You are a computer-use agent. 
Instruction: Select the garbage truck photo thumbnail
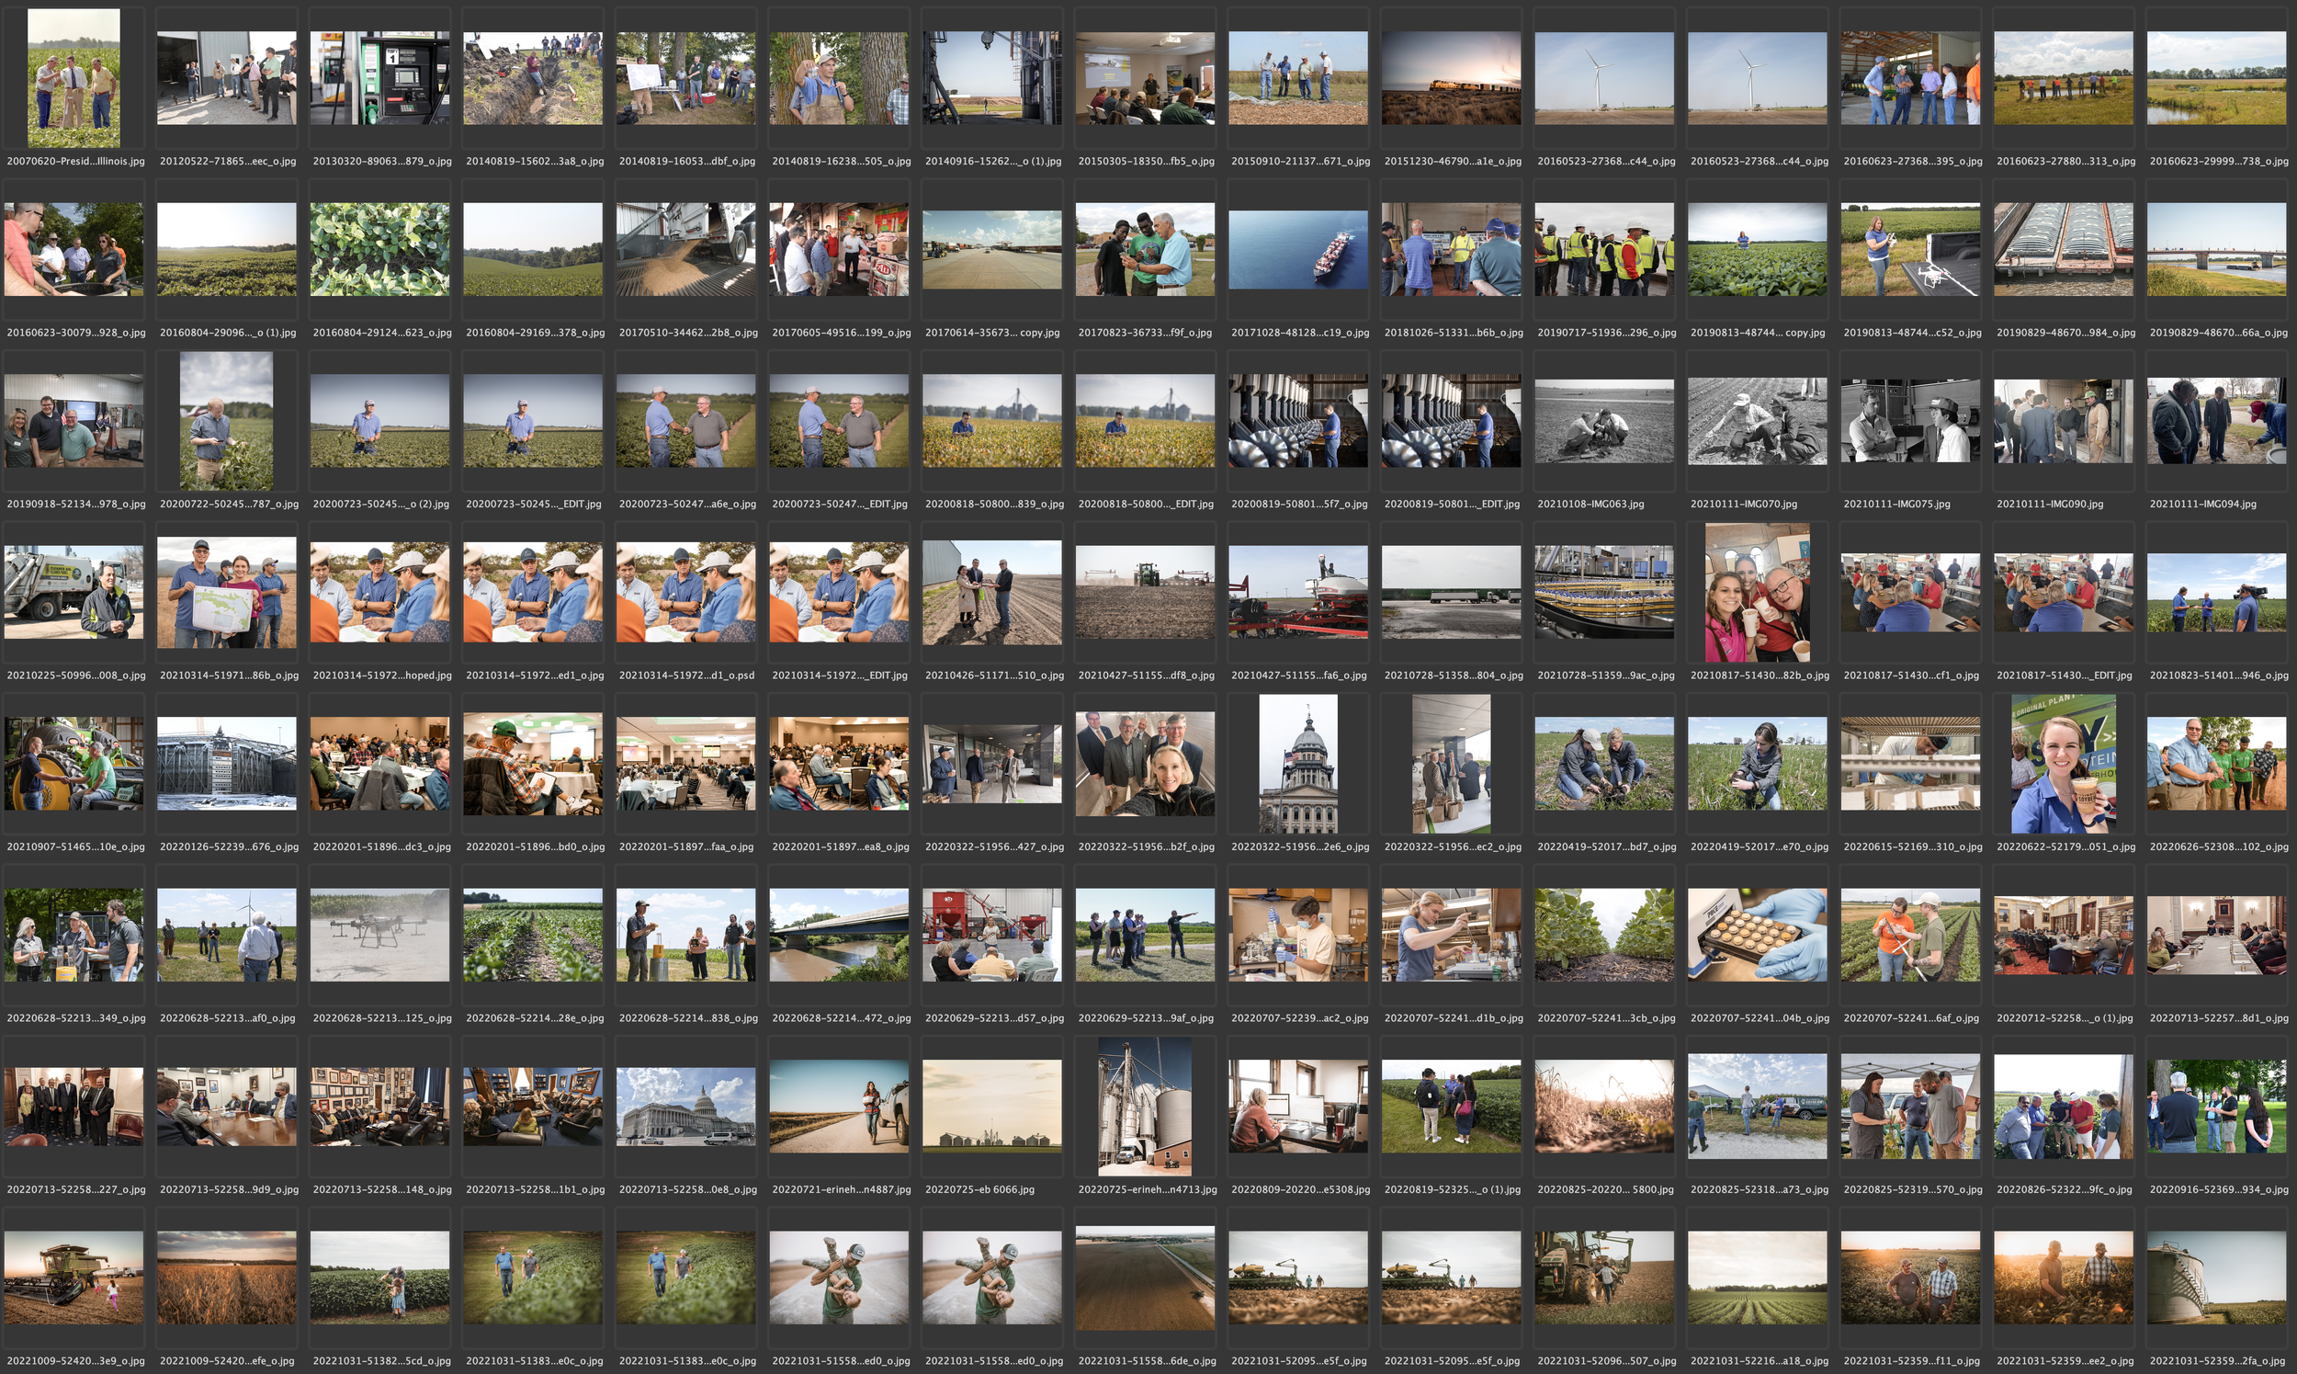click(x=74, y=593)
